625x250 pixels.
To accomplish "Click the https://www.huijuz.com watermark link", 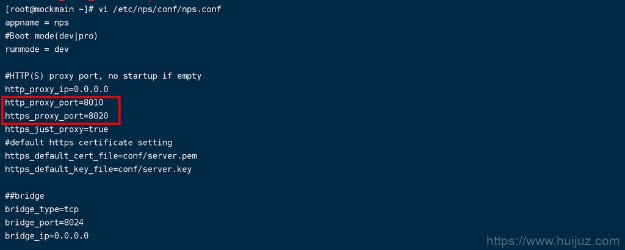I will pos(553,241).
